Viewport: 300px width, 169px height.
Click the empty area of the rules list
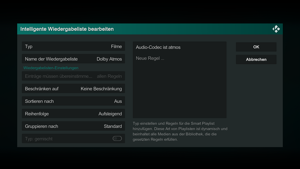[180, 90]
